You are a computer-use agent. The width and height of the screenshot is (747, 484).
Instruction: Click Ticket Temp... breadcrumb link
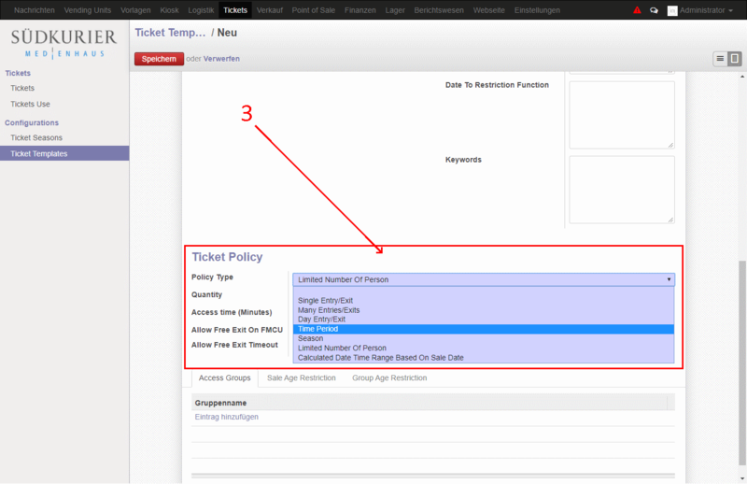(170, 33)
